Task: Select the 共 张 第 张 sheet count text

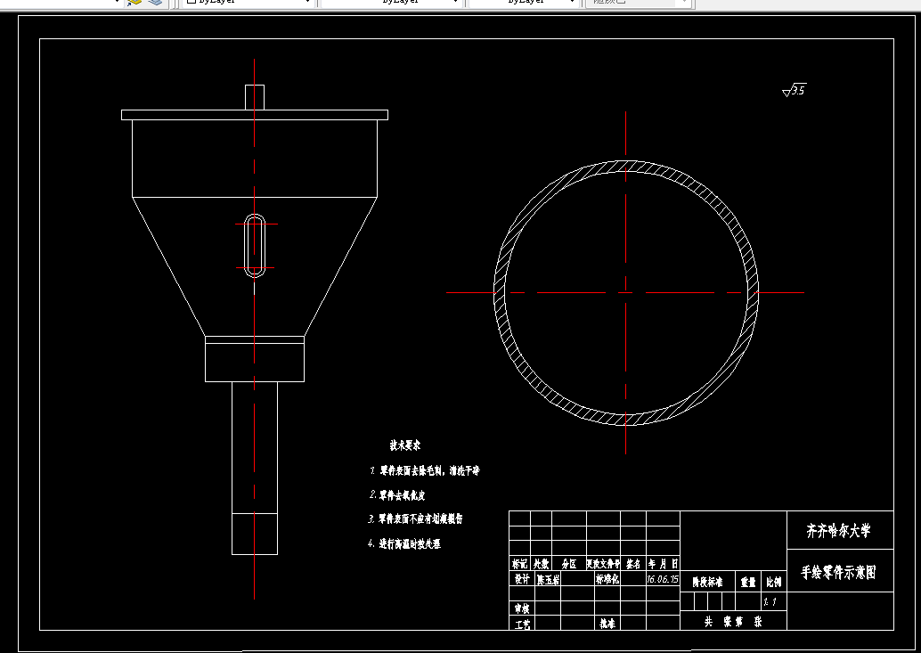Action: click(733, 621)
